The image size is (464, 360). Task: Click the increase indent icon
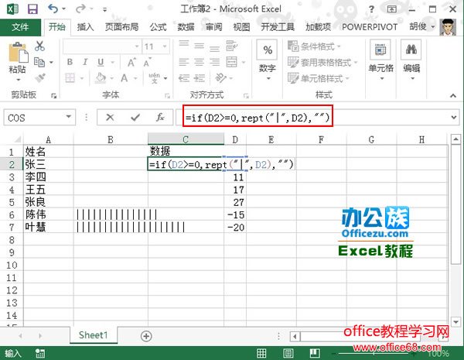200,78
